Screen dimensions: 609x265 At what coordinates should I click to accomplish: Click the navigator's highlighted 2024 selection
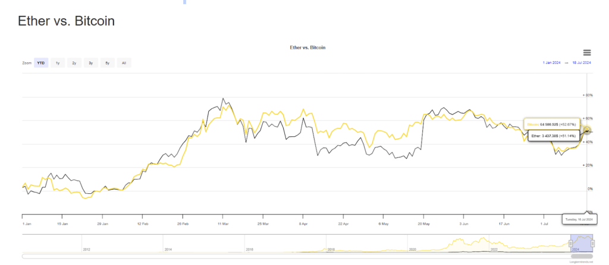click(x=582, y=243)
